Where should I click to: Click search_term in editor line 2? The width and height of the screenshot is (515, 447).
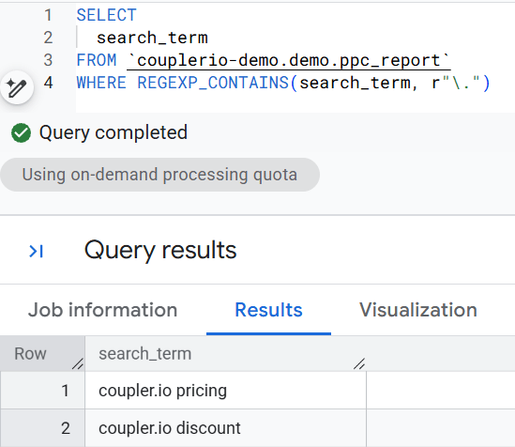click(x=152, y=38)
